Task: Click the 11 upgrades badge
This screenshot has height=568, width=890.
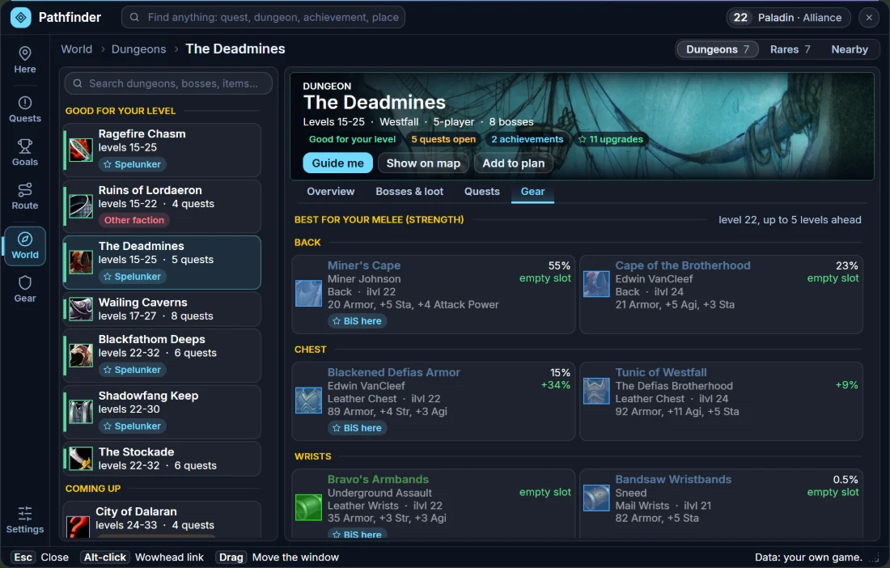Action: pyautogui.click(x=610, y=140)
